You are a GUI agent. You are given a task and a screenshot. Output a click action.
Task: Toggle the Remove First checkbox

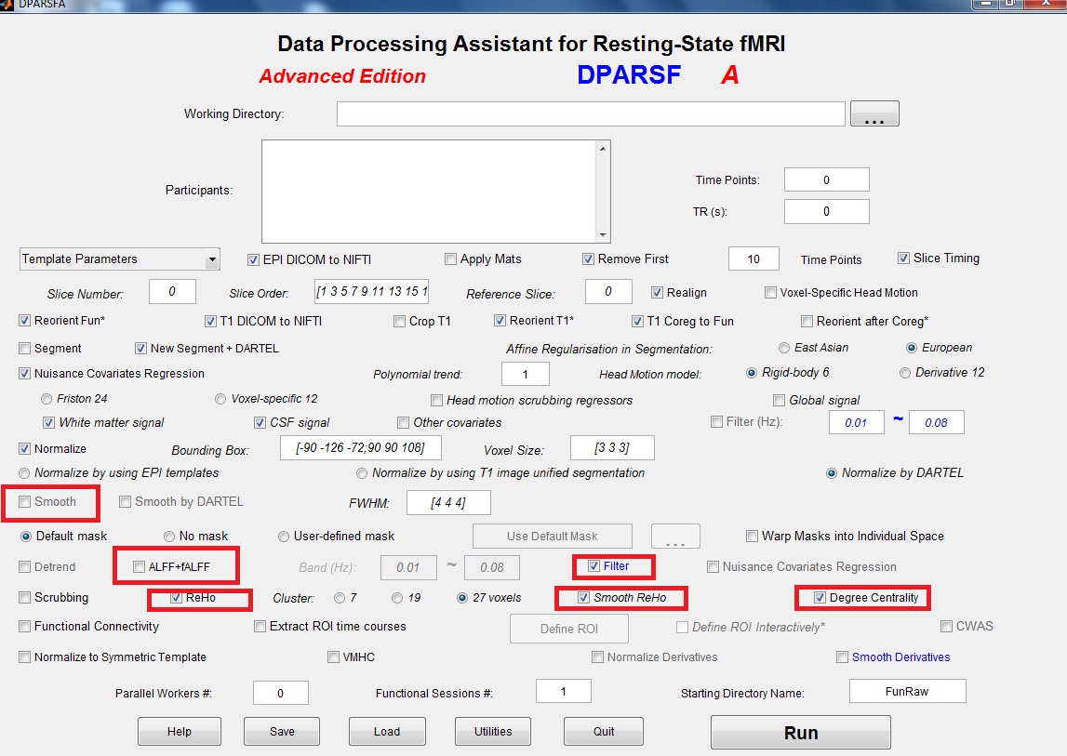(x=588, y=259)
